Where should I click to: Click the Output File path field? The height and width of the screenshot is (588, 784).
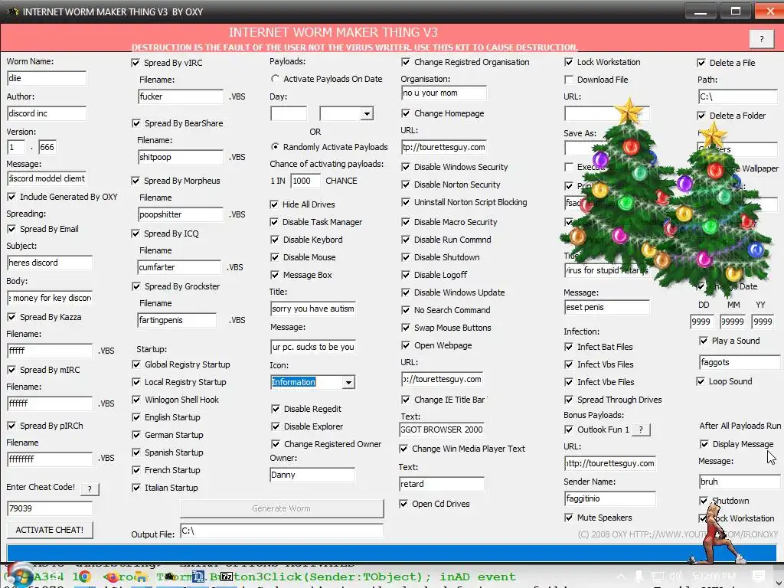[x=282, y=531]
